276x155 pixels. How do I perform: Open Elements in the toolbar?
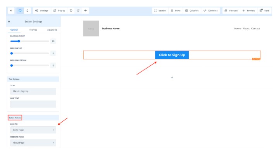211,10
